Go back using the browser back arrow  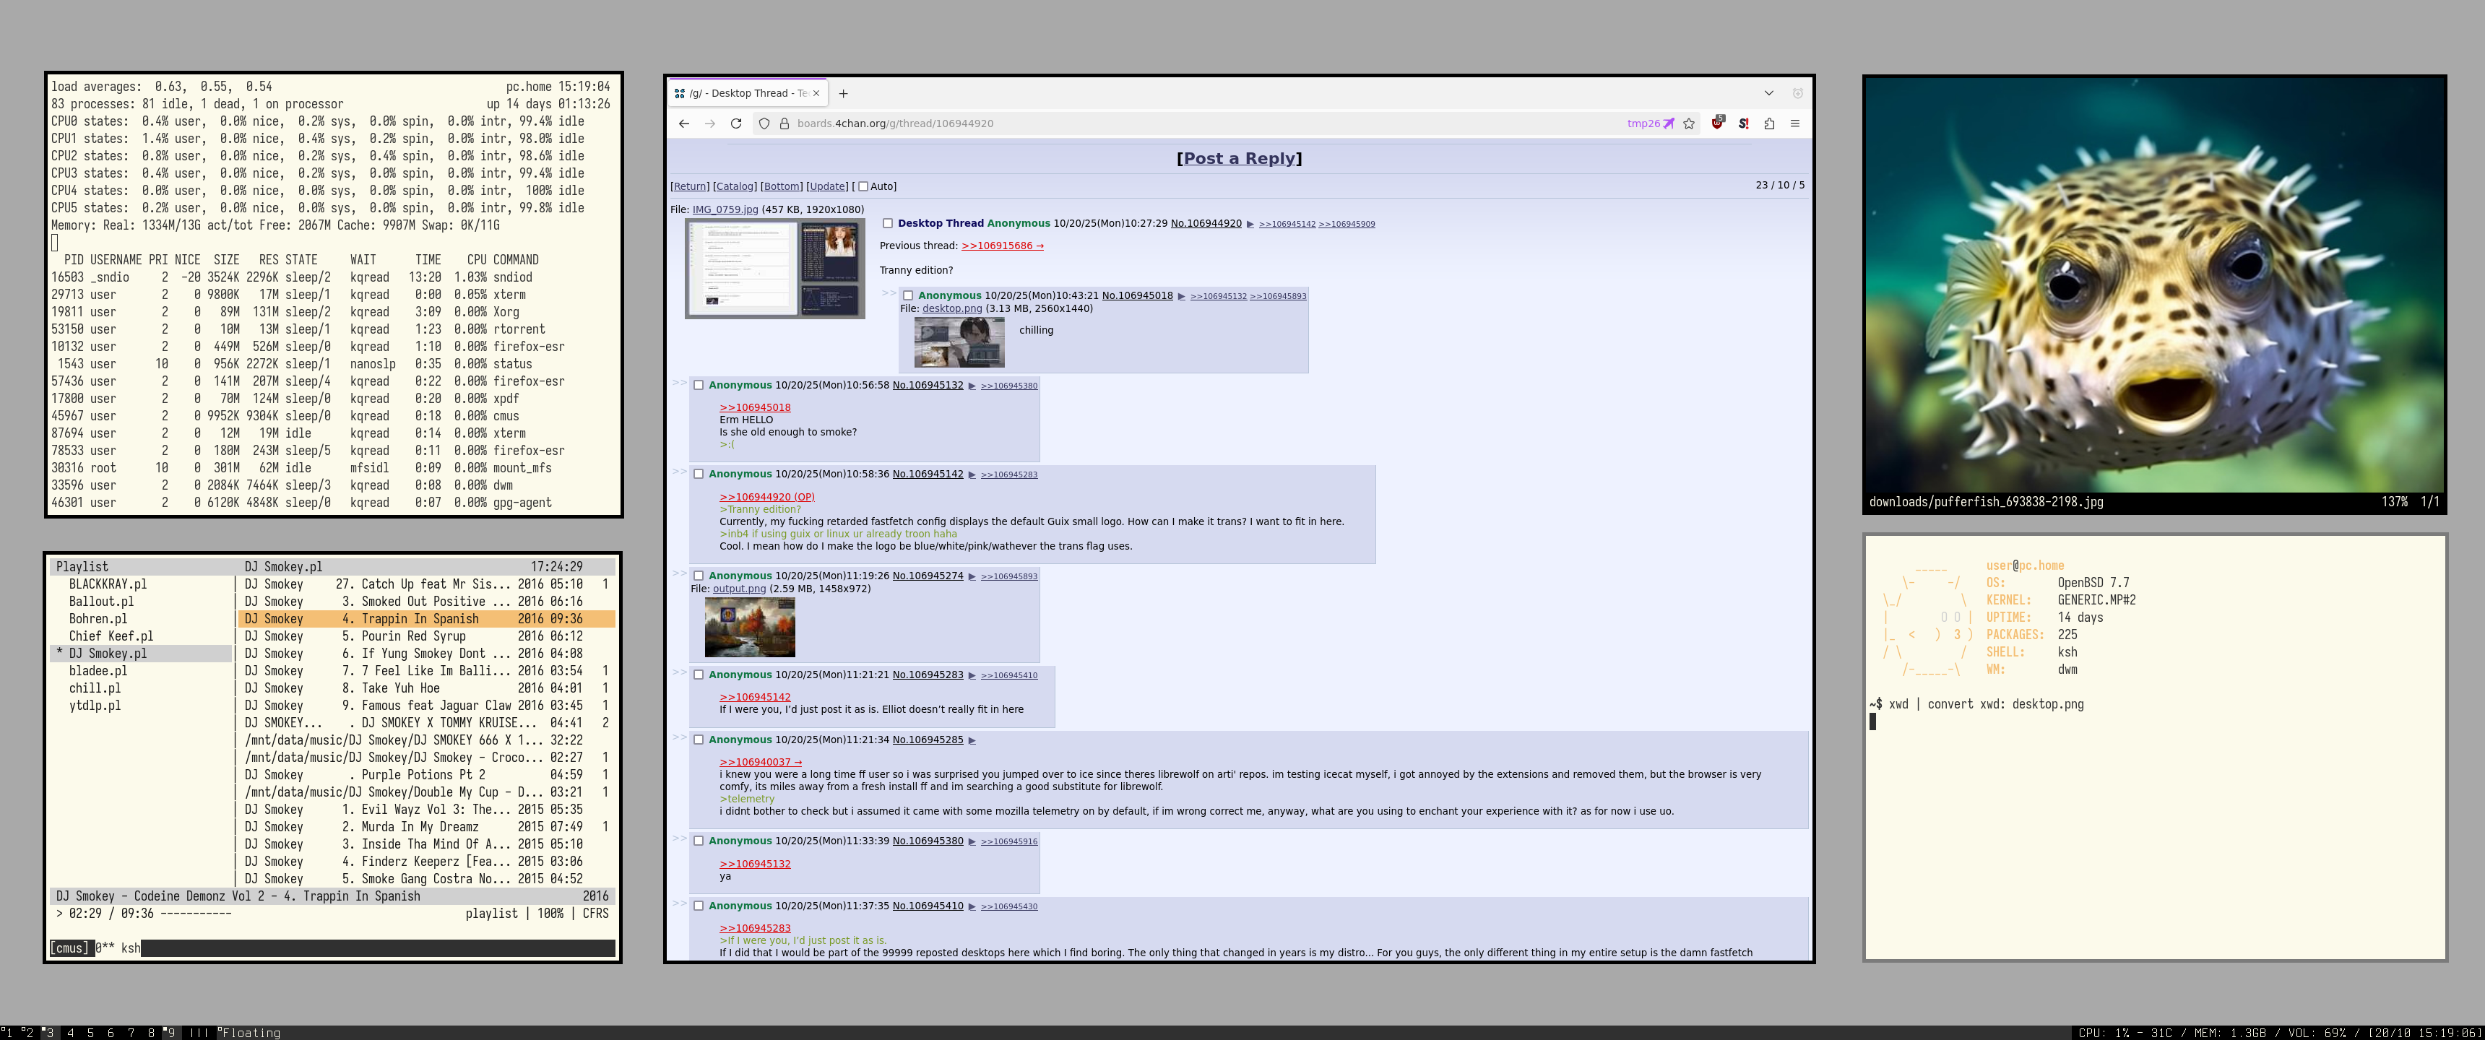(683, 123)
